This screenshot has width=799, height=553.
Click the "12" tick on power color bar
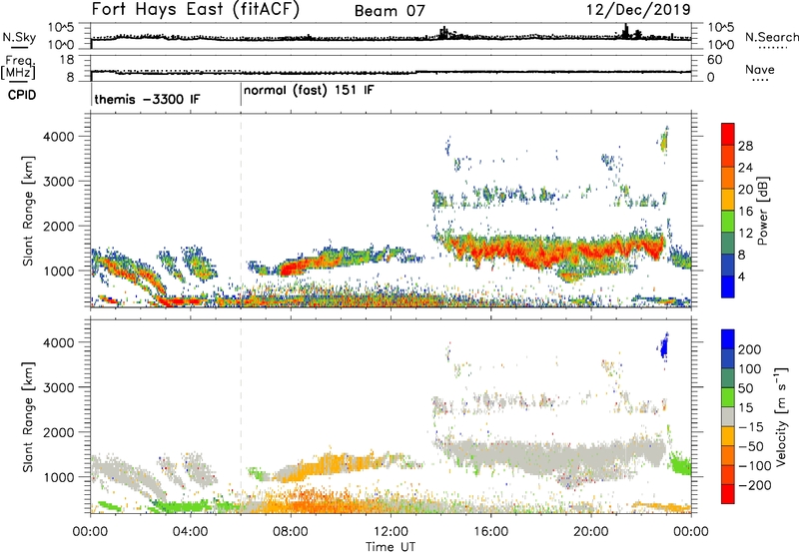tap(745, 233)
